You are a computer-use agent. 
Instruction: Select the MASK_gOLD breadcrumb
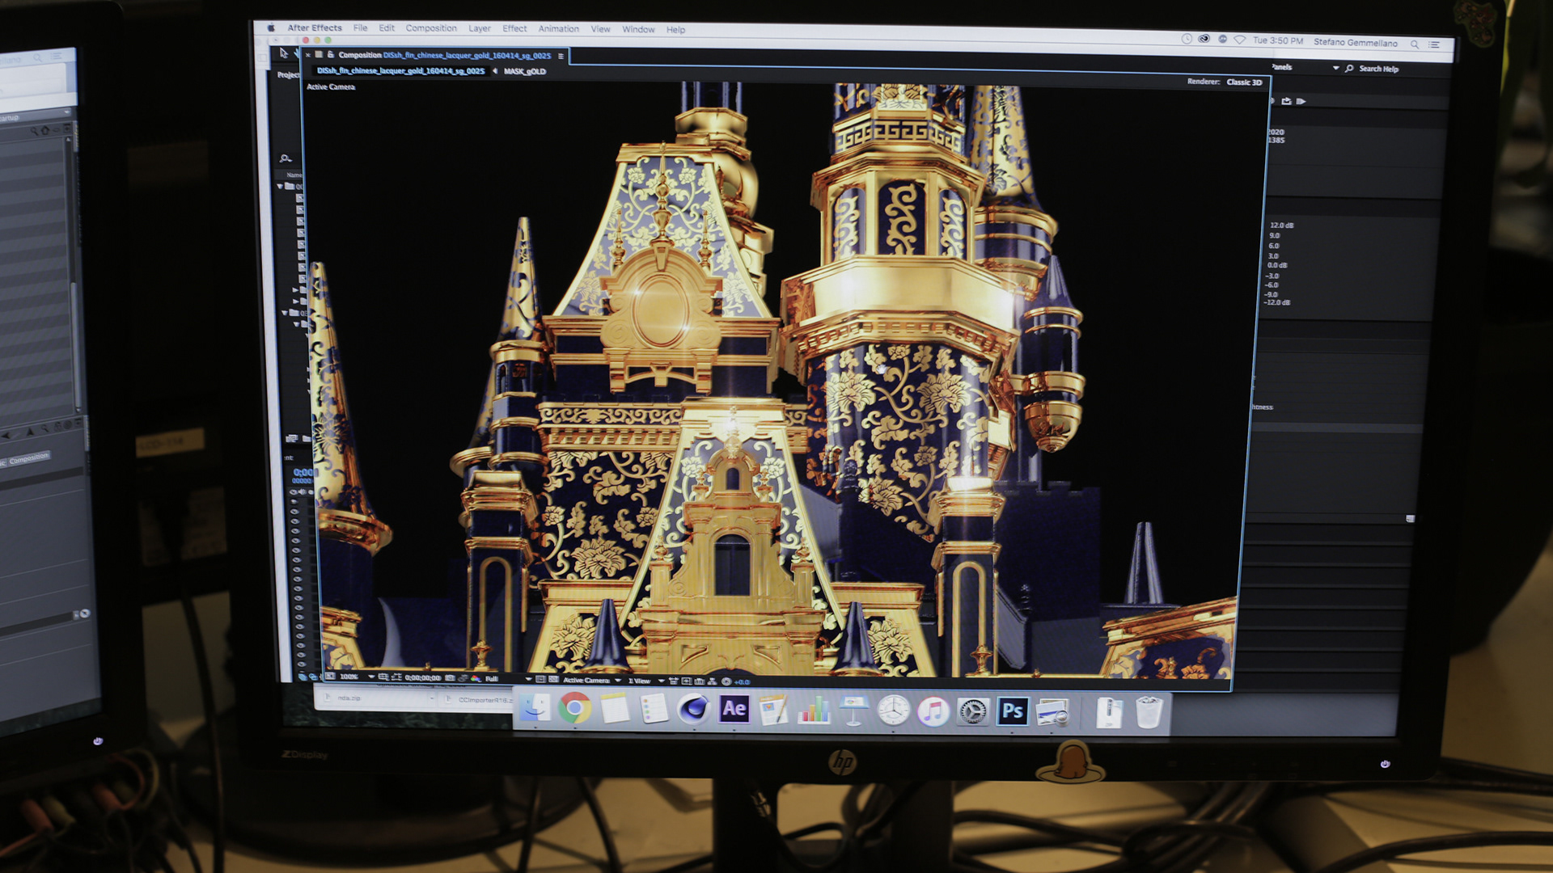click(524, 71)
